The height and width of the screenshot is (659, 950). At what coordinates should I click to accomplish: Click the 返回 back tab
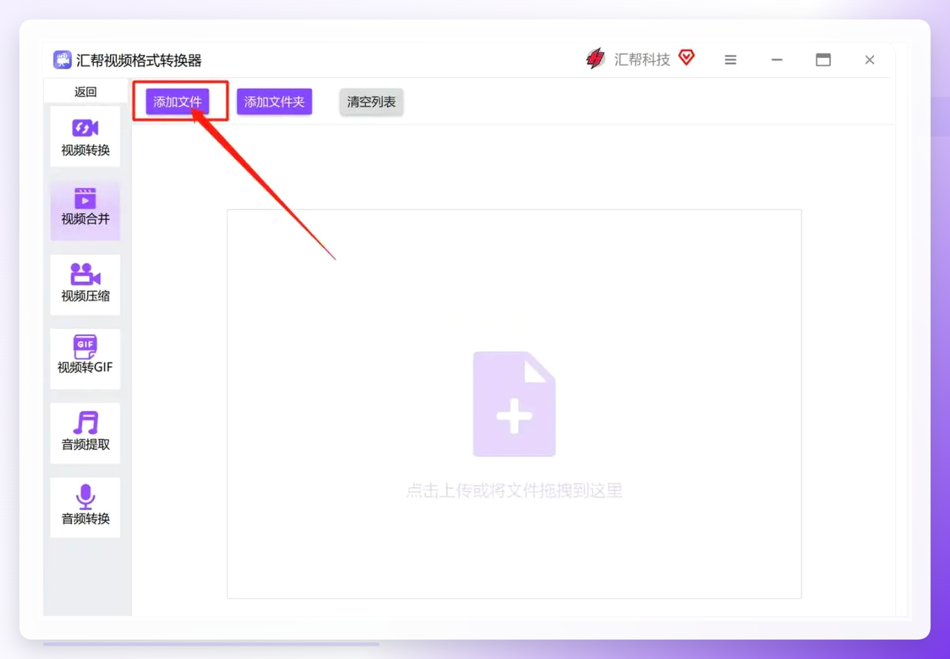[x=86, y=92]
